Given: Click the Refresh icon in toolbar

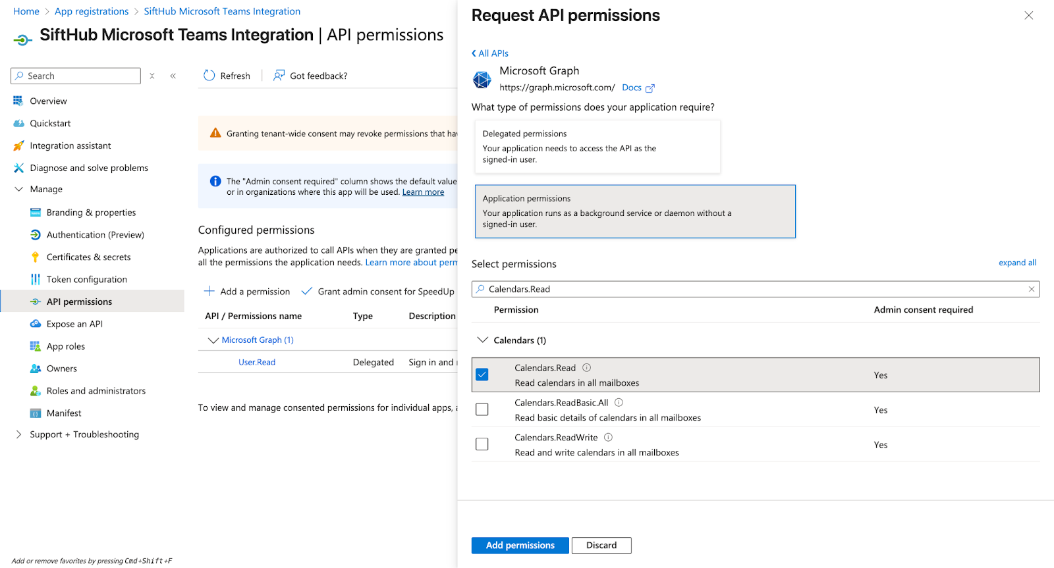Looking at the screenshot, I should point(209,76).
